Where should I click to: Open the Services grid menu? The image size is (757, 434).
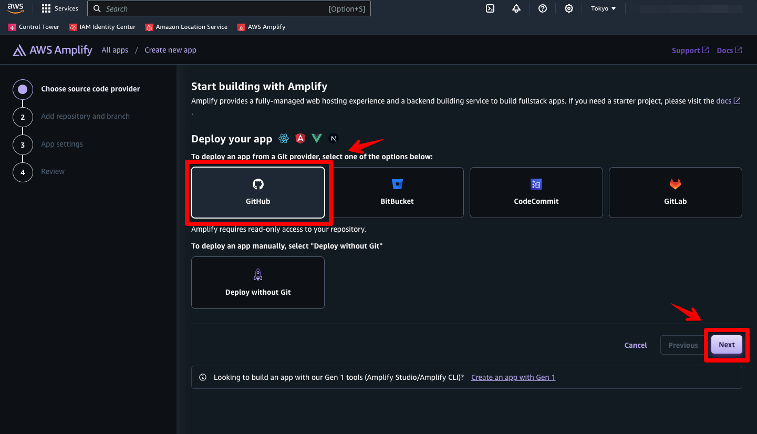click(x=60, y=8)
